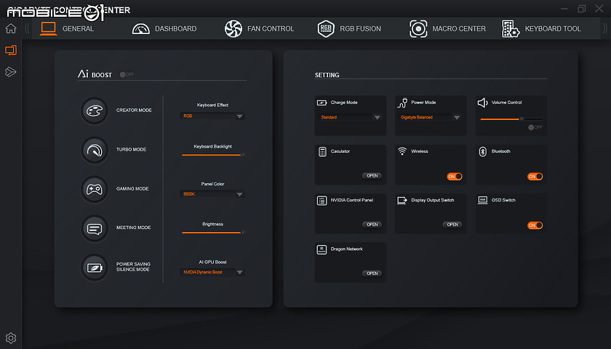Click the Charge Mode battery icon
This screenshot has height=349, width=611.
(322, 103)
